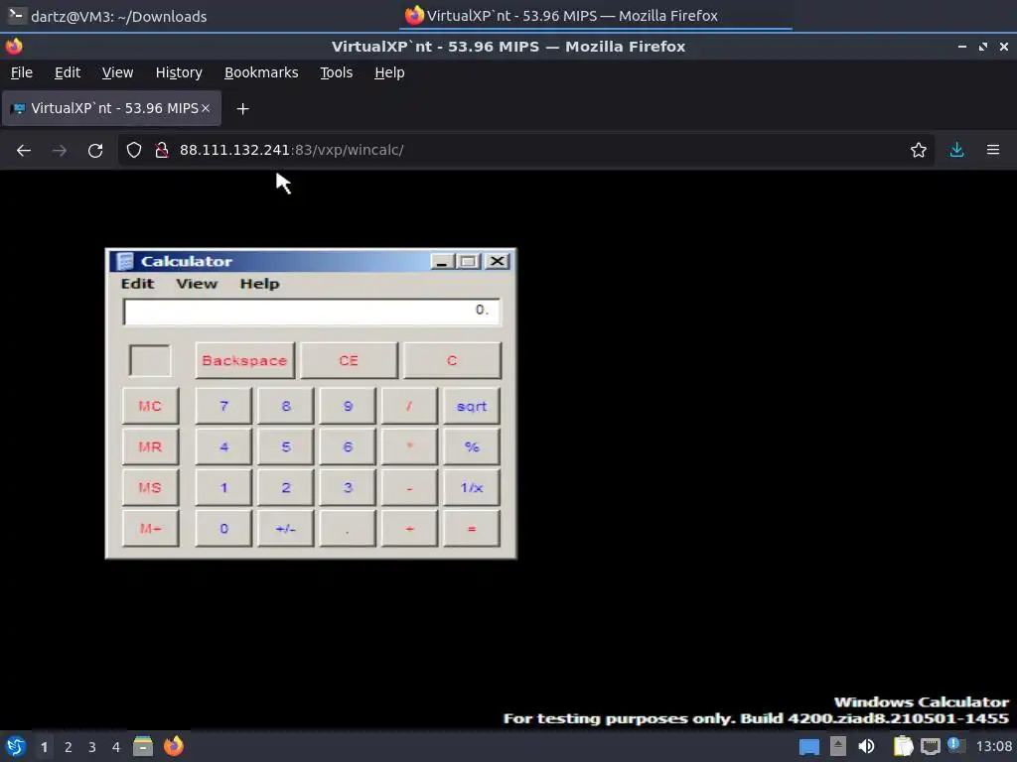Click the digit 0 key
1017x762 pixels.
click(x=223, y=528)
